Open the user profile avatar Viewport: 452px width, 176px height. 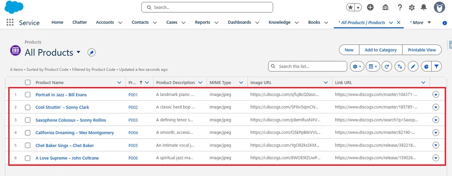coord(440,7)
